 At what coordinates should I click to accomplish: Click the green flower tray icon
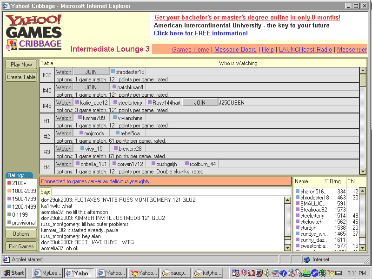[x=323, y=273]
